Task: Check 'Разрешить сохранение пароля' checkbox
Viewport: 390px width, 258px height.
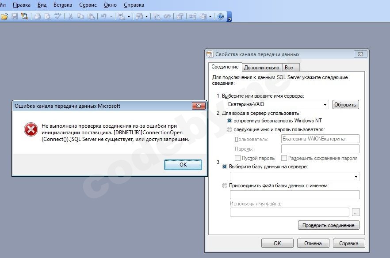Action: point(284,158)
